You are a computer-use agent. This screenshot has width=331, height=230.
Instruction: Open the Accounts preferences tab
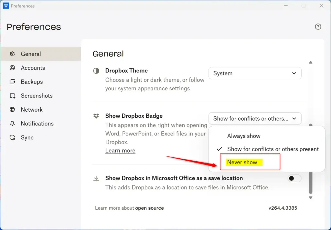(x=41, y=68)
